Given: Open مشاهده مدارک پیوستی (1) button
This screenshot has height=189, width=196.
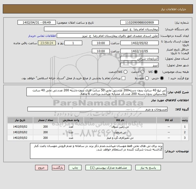Looking at the screenshot, I should pos(108,168).
